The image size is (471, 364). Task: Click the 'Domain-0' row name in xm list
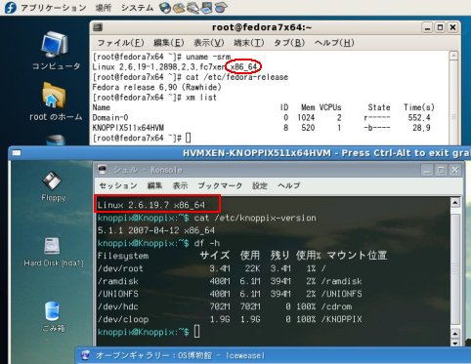[x=110, y=117]
